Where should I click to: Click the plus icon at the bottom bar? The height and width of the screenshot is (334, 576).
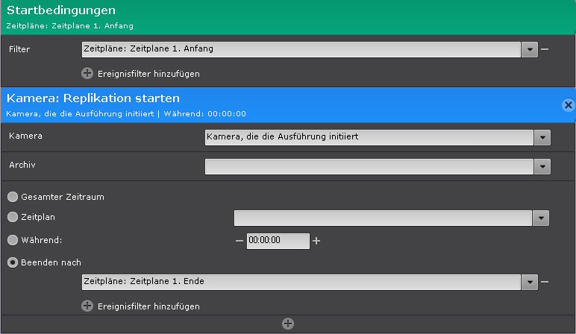(288, 324)
